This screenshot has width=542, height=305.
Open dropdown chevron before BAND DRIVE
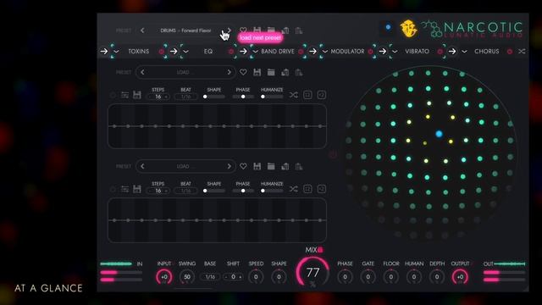click(x=256, y=52)
